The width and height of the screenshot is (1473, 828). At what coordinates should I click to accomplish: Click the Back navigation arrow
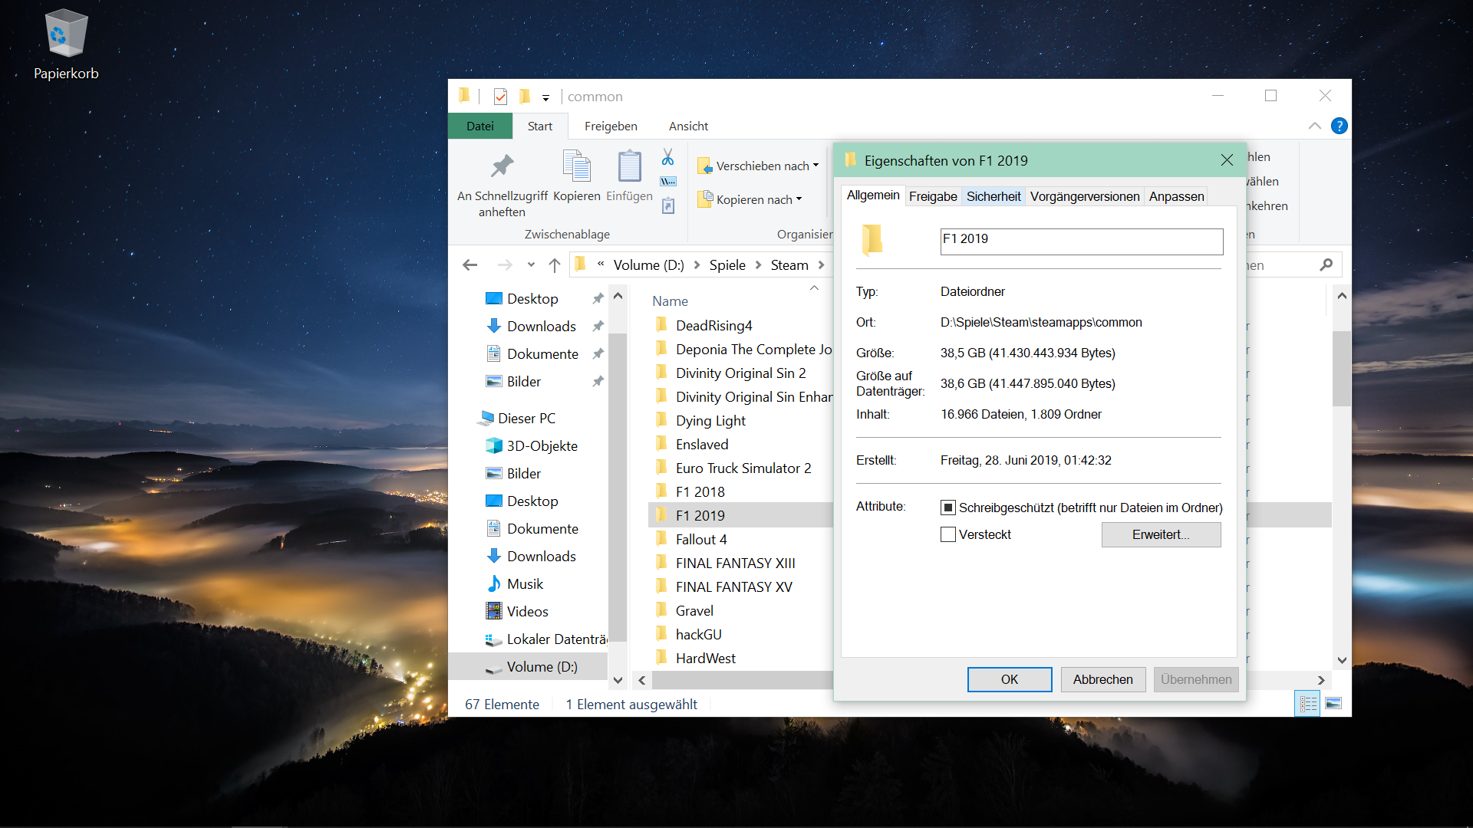click(x=470, y=265)
